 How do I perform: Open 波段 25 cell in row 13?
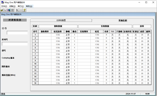point(142,74)
